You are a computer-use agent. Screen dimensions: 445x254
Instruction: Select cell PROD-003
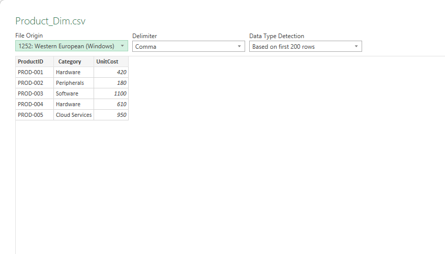tap(35, 93)
